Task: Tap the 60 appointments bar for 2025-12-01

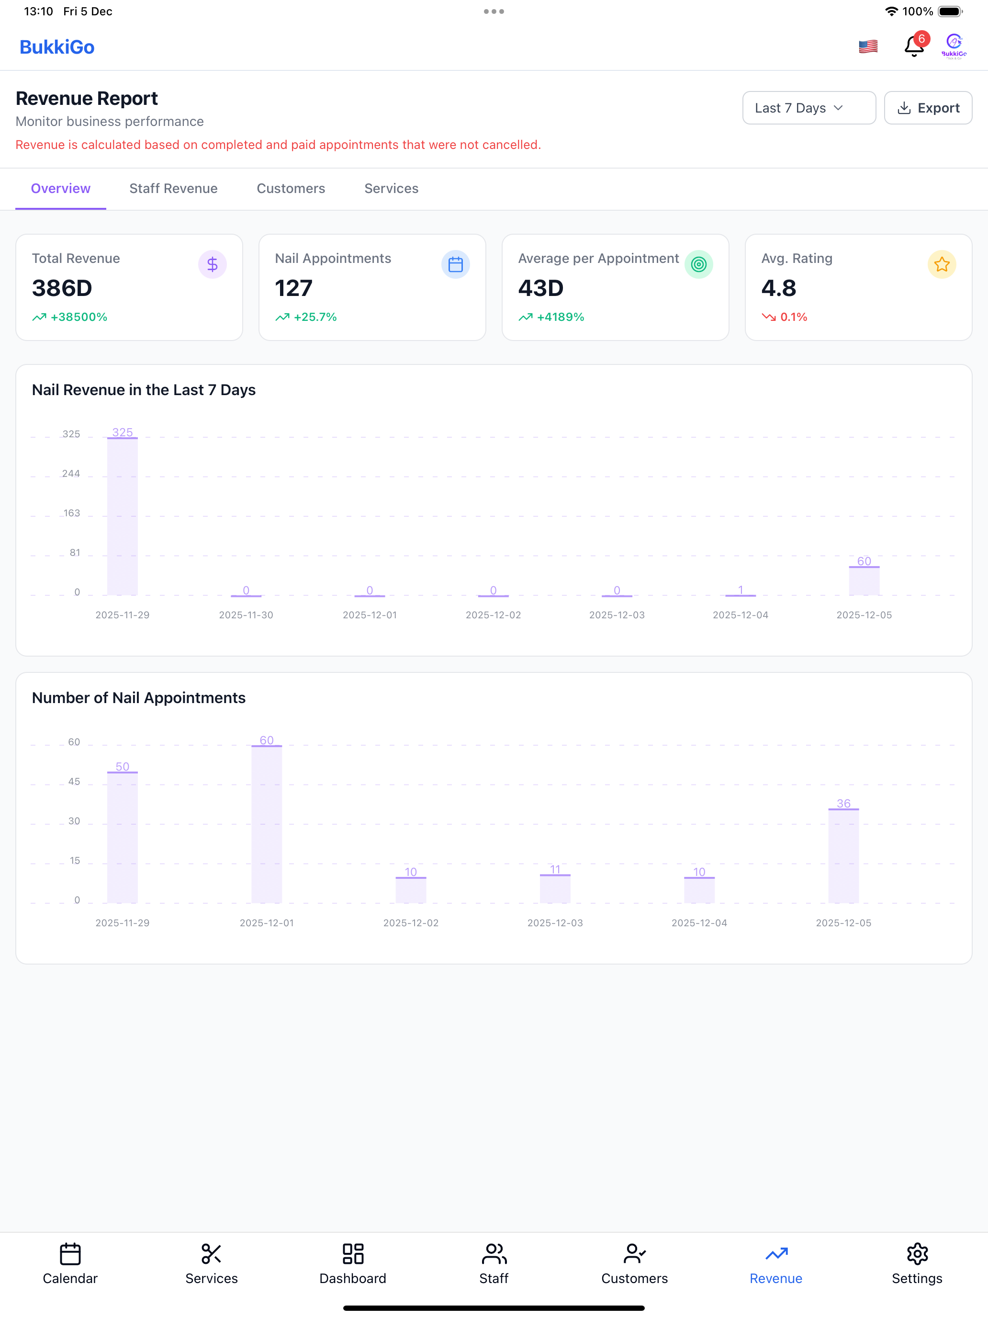Action: coord(266,823)
